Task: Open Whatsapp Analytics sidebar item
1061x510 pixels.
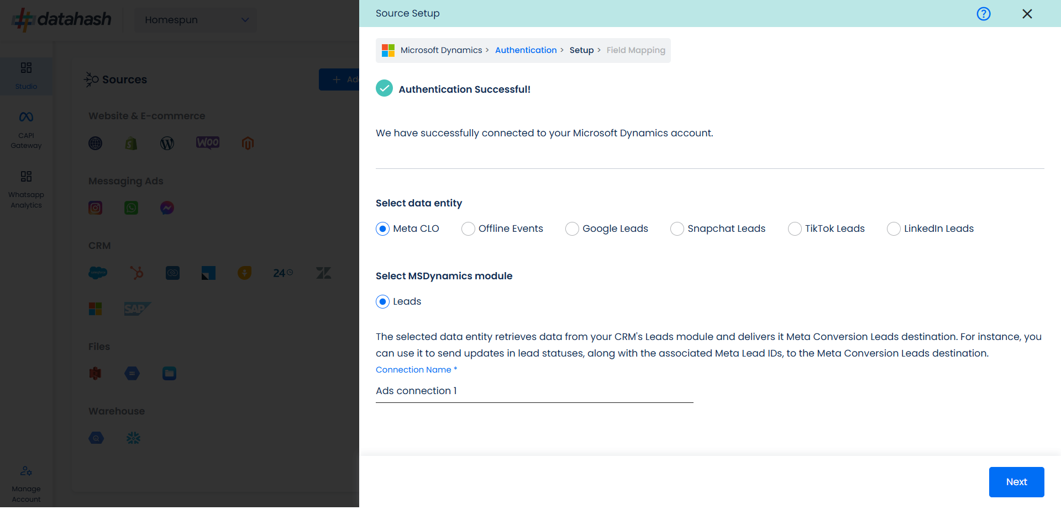Action: 26,190
